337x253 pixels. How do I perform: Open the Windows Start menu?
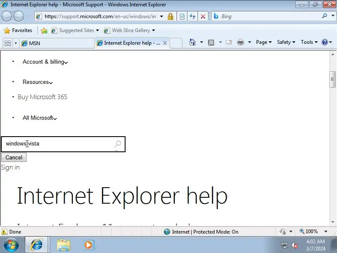click(11, 245)
